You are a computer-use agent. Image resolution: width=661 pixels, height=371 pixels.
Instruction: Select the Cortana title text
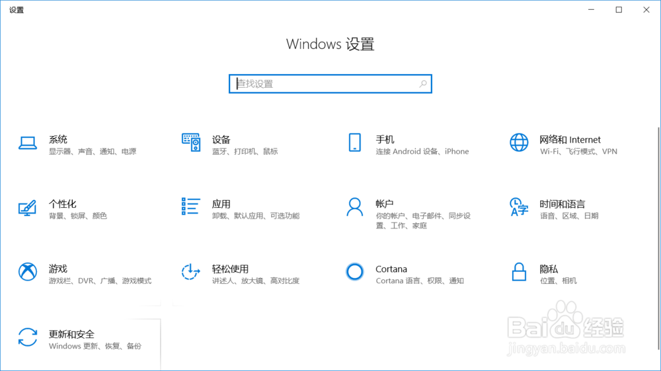391,269
